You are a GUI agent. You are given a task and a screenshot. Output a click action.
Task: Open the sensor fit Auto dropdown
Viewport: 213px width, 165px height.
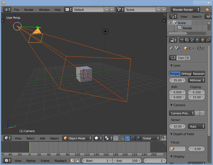coord(196,126)
